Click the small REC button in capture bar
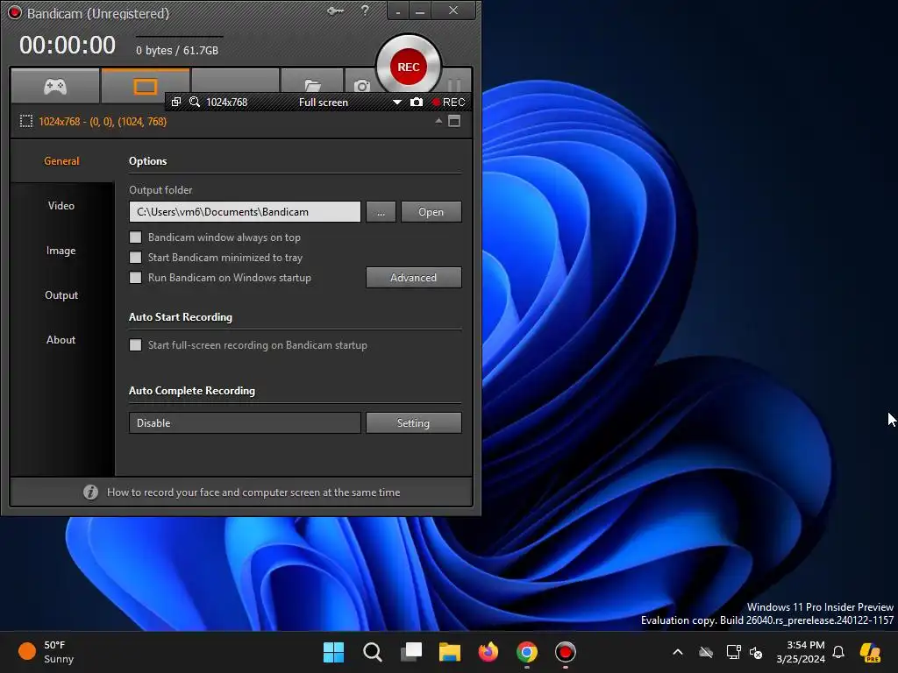898x673 pixels. (x=449, y=103)
